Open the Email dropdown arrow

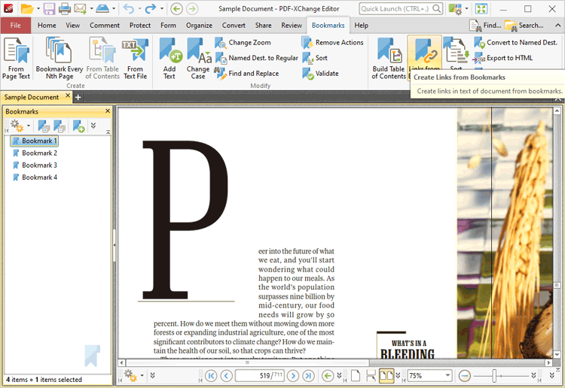[91, 8]
